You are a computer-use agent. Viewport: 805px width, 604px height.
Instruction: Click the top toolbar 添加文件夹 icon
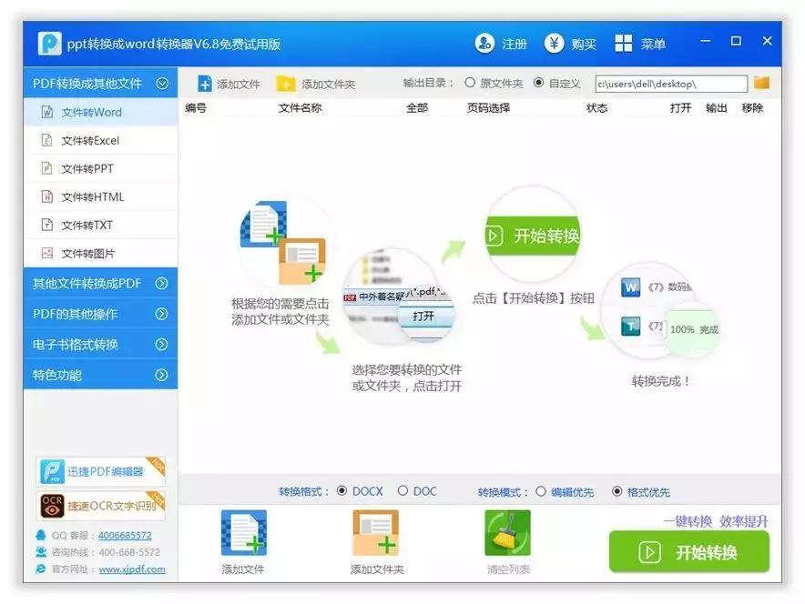tap(285, 84)
